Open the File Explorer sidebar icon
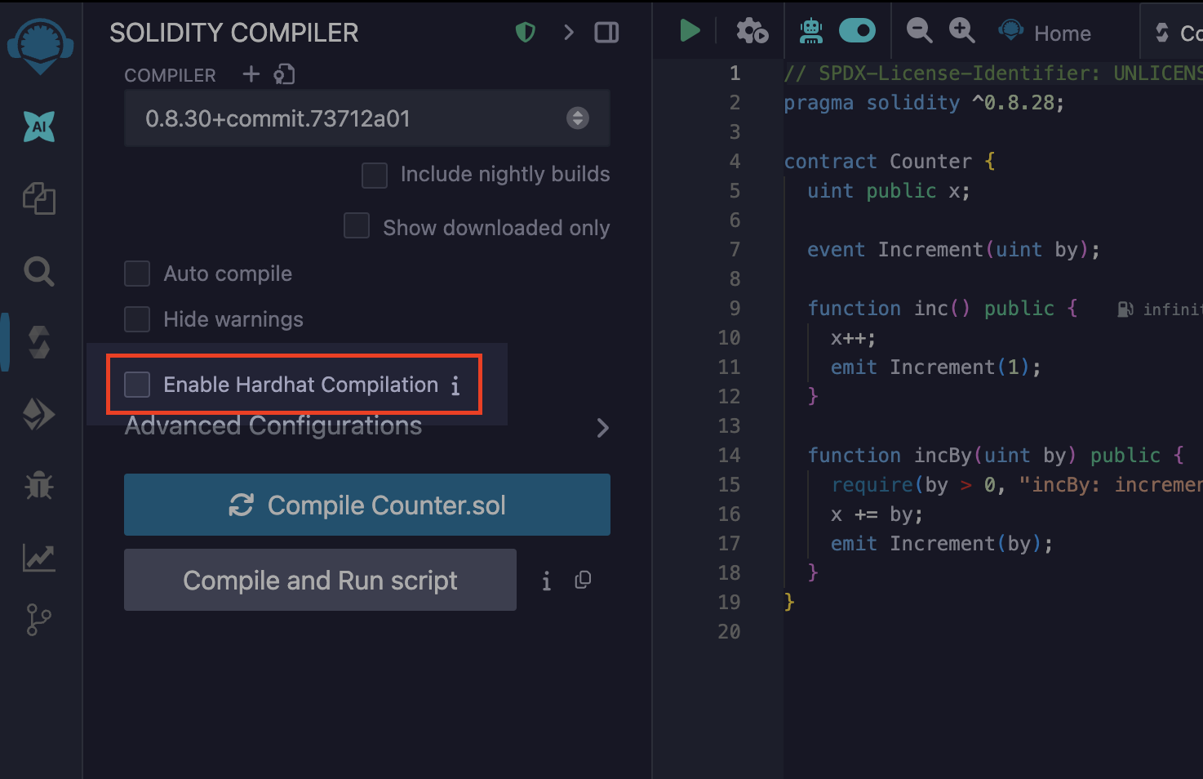The width and height of the screenshot is (1203, 779). pyautogui.click(x=39, y=198)
